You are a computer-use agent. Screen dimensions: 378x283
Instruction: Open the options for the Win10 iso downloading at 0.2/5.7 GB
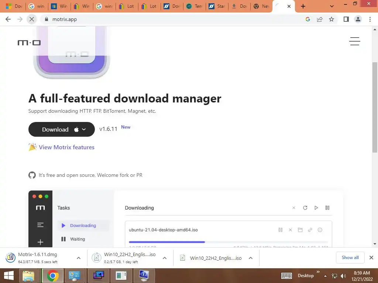pos(165,258)
